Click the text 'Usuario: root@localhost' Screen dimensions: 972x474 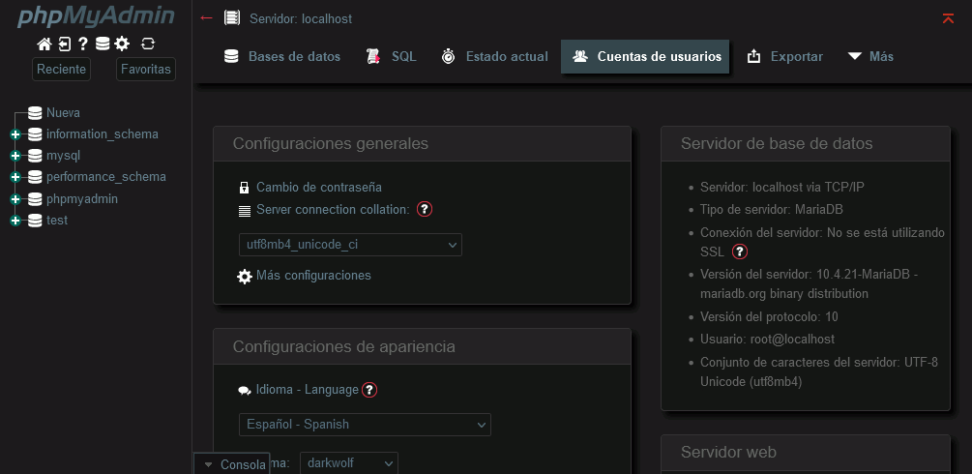767,339
